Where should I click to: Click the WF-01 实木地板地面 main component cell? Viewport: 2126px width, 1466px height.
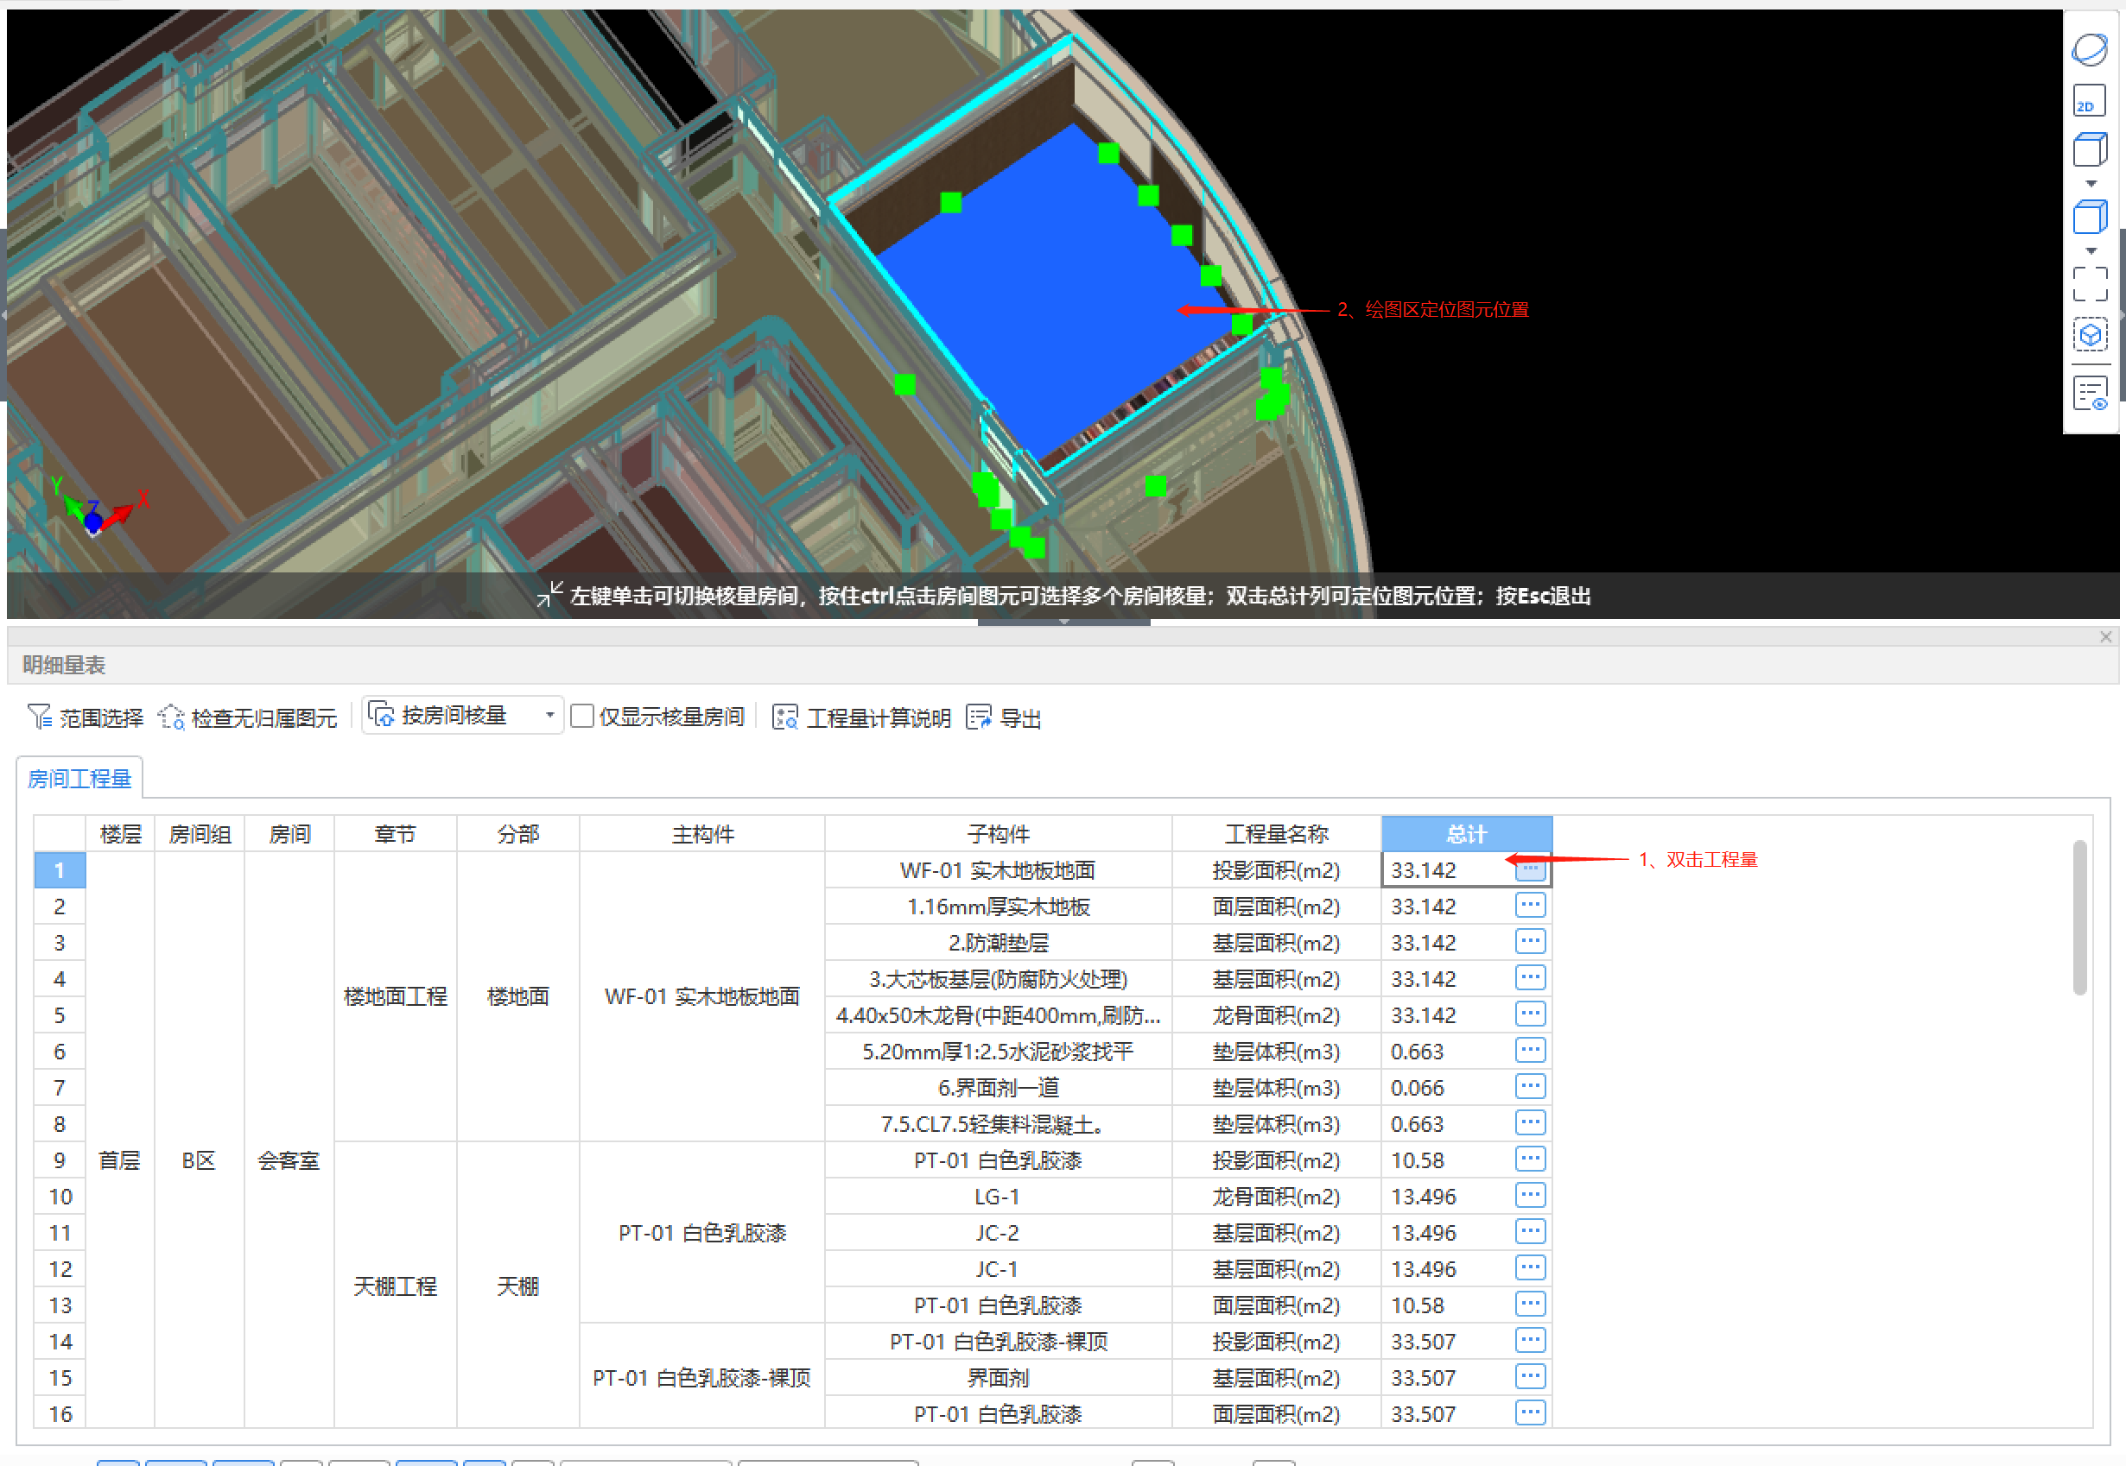click(x=702, y=996)
